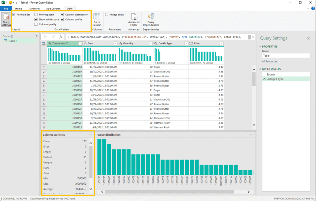The width and height of the screenshot is (316, 201).
Task: Expand the formula bar dropdown arrow
Action: (x=253, y=37)
